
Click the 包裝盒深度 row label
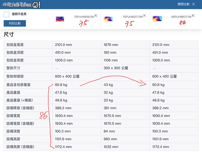(x=15, y=52)
